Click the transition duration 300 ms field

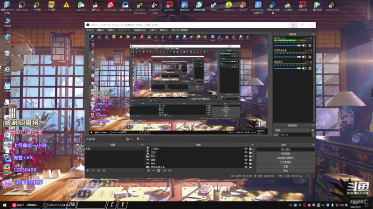pyautogui.click(x=295, y=135)
